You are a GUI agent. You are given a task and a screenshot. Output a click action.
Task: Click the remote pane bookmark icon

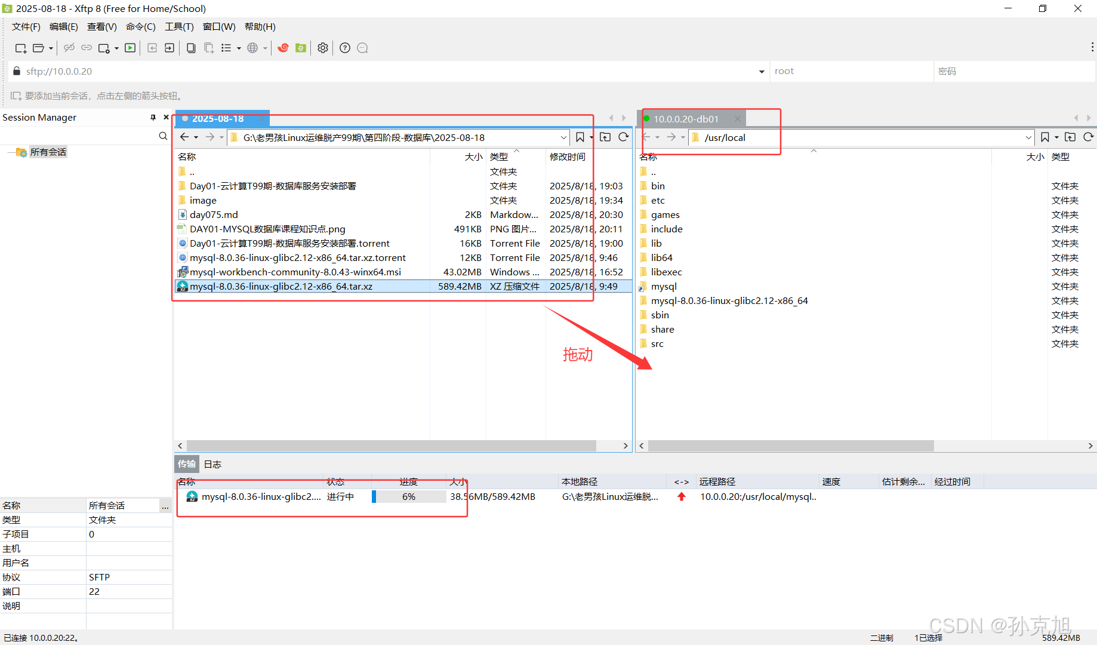[1044, 137]
